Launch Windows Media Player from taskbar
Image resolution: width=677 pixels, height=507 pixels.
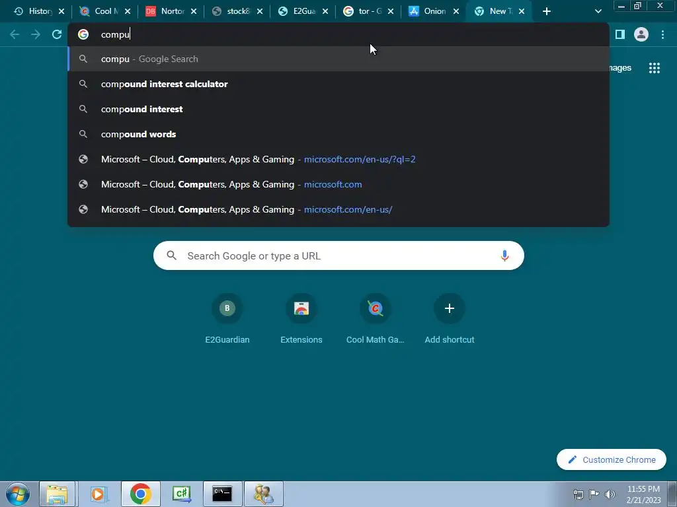[x=99, y=494]
